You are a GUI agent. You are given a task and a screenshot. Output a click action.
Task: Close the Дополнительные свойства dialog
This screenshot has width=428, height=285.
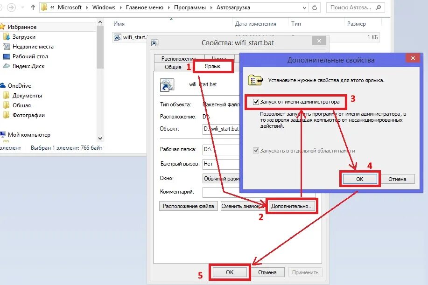[x=413, y=58]
